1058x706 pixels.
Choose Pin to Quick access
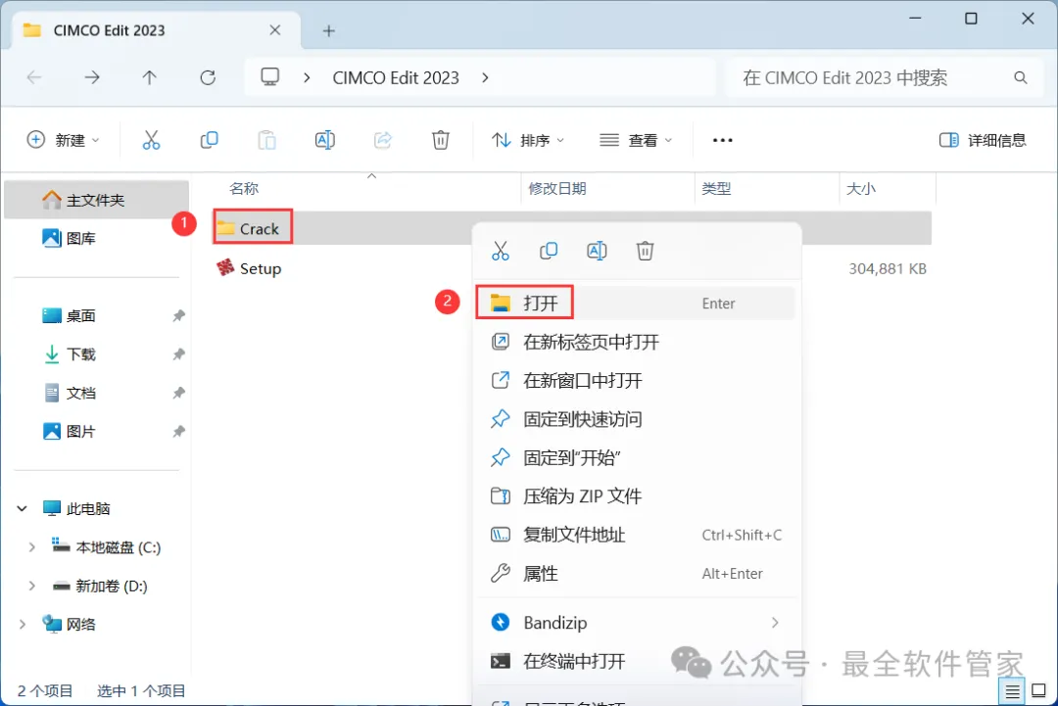[635, 419]
